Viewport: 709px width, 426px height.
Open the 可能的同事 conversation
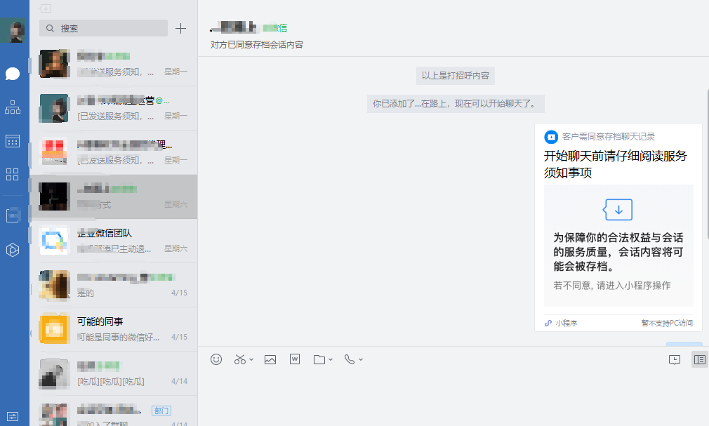[x=114, y=329]
